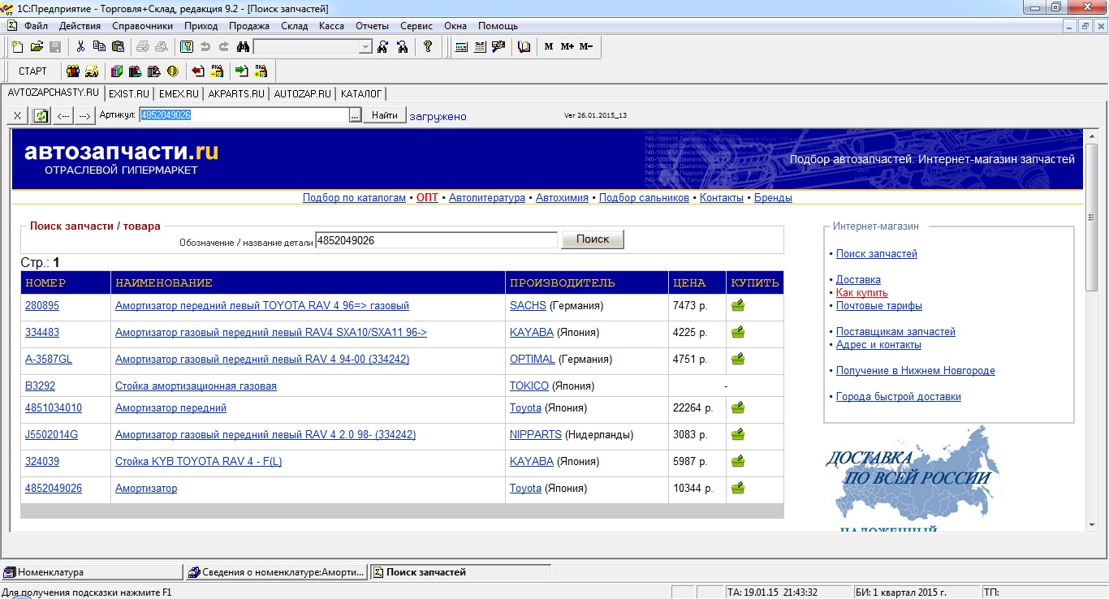Click the Copy icon in the toolbar
This screenshot has height=599, width=1109.
(x=99, y=46)
